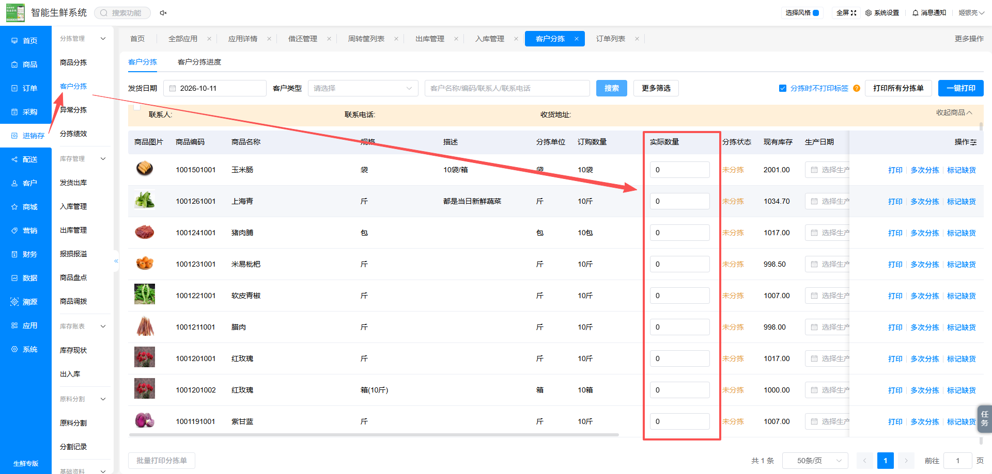
Task: Click 打印所有分拣单 button
Action: [898, 88]
